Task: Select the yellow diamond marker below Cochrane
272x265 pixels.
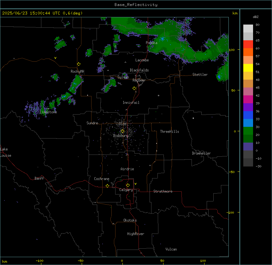Action: tap(107, 186)
